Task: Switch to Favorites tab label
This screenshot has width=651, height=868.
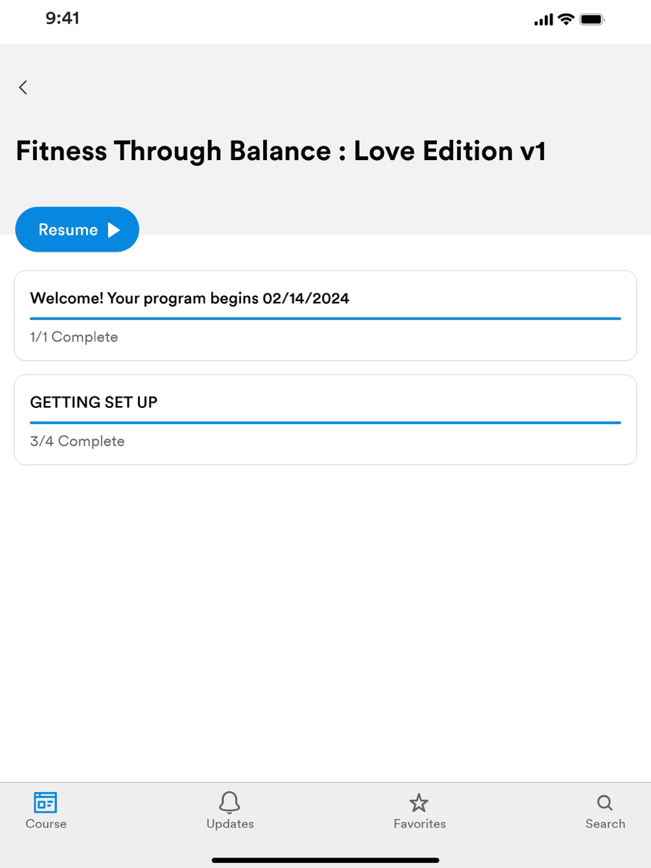Action: pos(419,824)
